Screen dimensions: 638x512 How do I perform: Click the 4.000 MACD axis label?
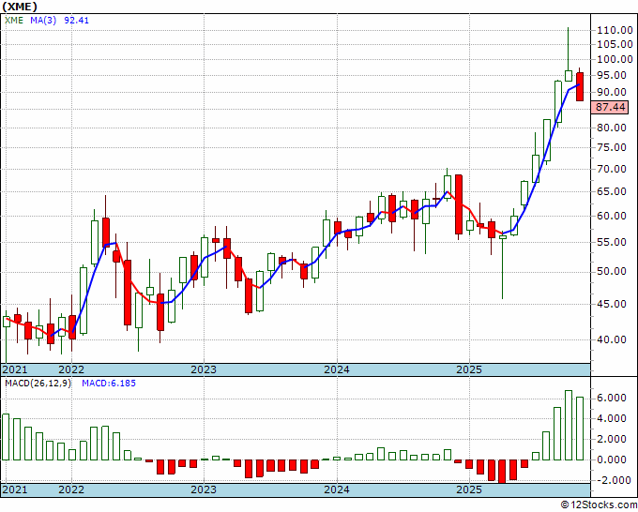[x=611, y=418]
